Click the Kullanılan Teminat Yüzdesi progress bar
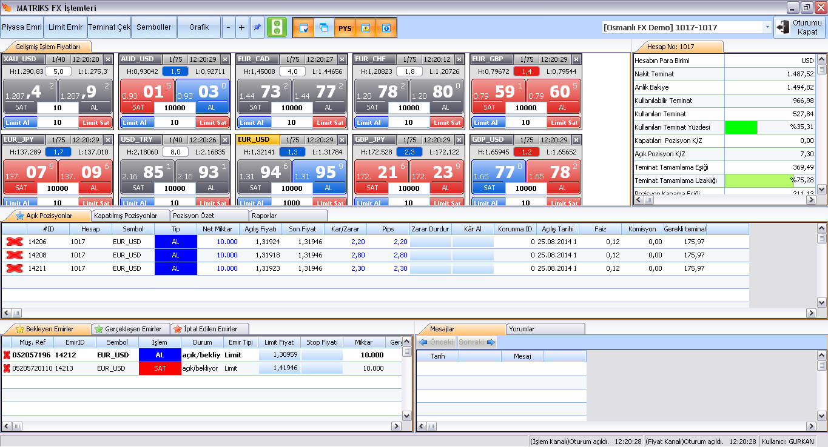Screen dimensions: 828x447 pyautogui.click(x=770, y=127)
